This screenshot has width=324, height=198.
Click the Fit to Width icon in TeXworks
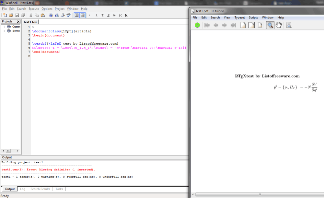tap(251, 25)
